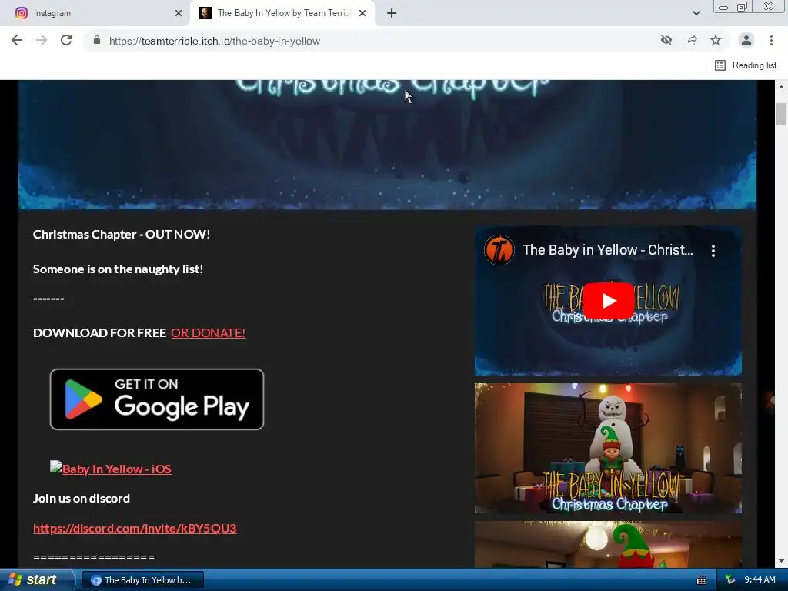Play the YouTube Christmas chapter video
This screenshot has width=788, height=591.
[x=608, y=301]
